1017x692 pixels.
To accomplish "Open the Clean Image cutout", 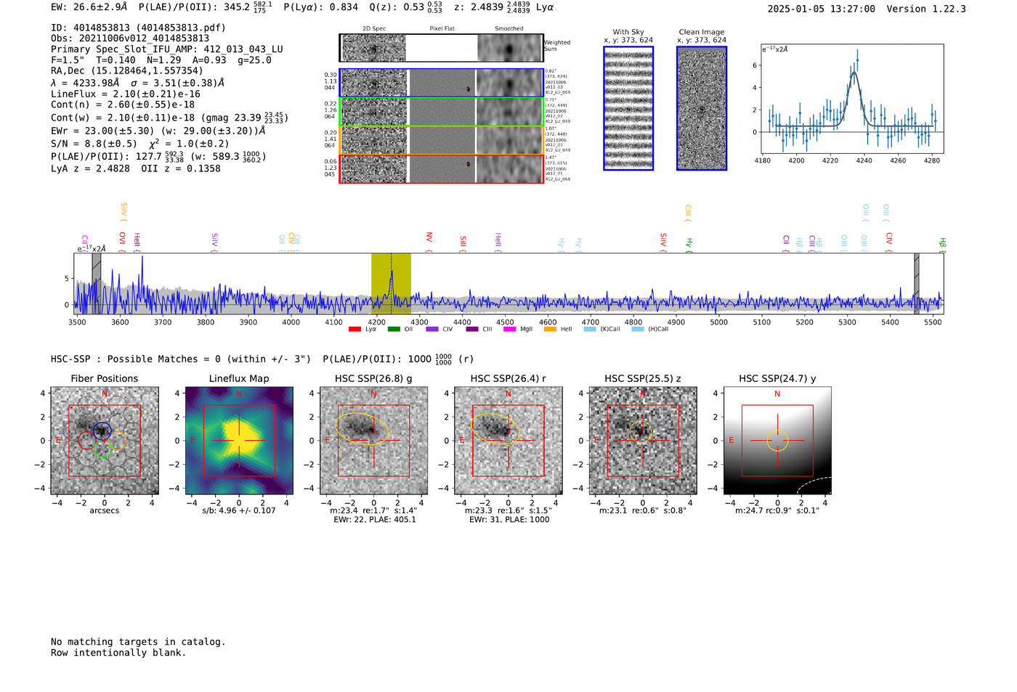I will [x=702, y=108].
